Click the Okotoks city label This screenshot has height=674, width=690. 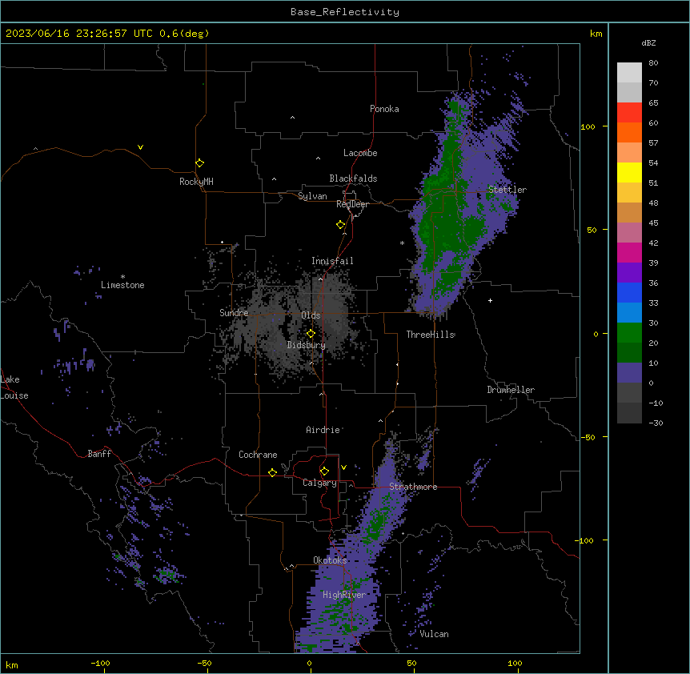tap(330, 560)
